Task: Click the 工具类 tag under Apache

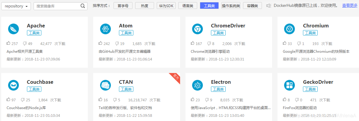Action: tap(34, 33)
